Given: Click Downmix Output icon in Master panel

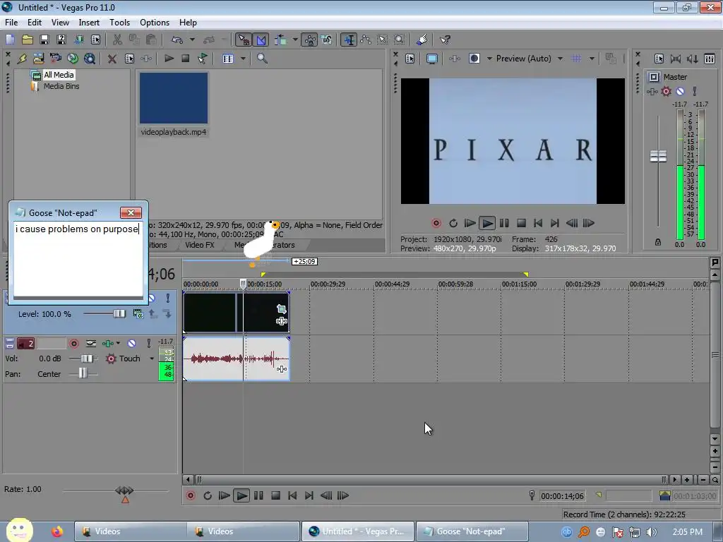Looking at the screenshot, I should [x=676, y=59].
